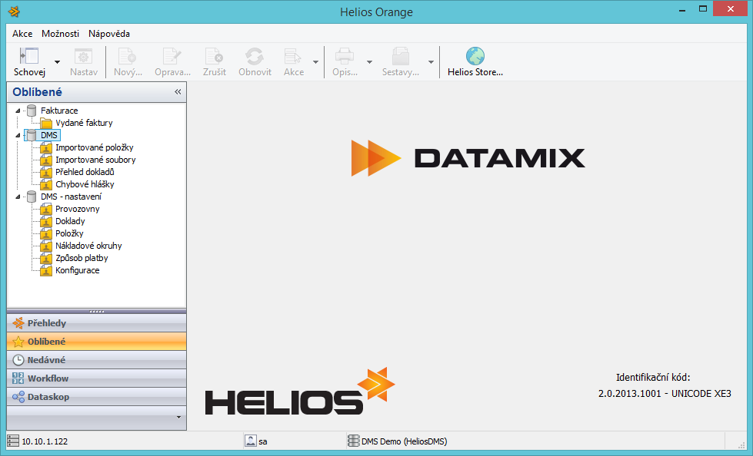753x456 pixels.
Task: Click the navigation pane splitter handle
Action: [97, 311]
